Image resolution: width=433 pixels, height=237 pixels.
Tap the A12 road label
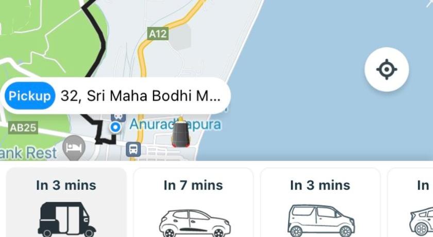click(158, 33)
